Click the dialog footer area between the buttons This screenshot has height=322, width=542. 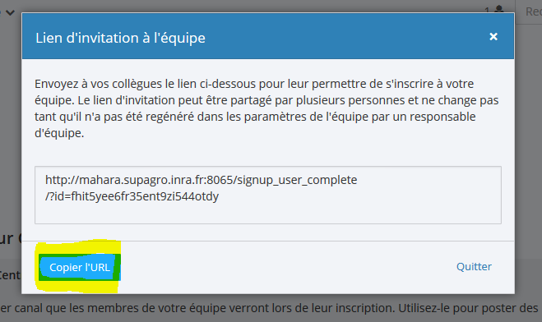click(x=287, y=267)
